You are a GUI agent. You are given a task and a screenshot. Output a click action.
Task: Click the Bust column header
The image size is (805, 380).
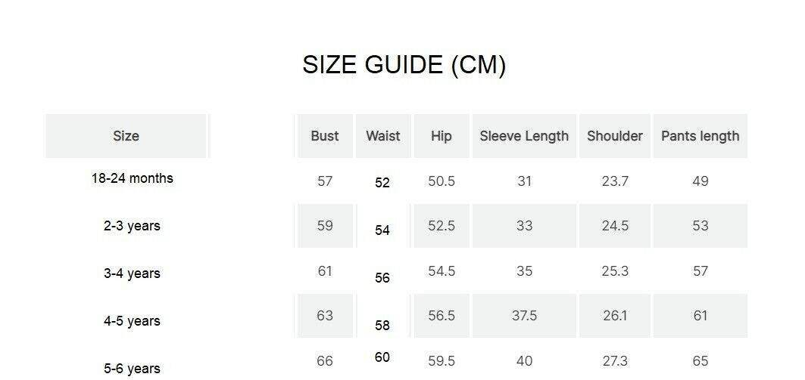[x=325, y=136]
